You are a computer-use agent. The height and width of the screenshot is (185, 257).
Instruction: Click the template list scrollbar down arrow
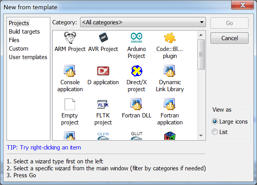coord(201,136)
